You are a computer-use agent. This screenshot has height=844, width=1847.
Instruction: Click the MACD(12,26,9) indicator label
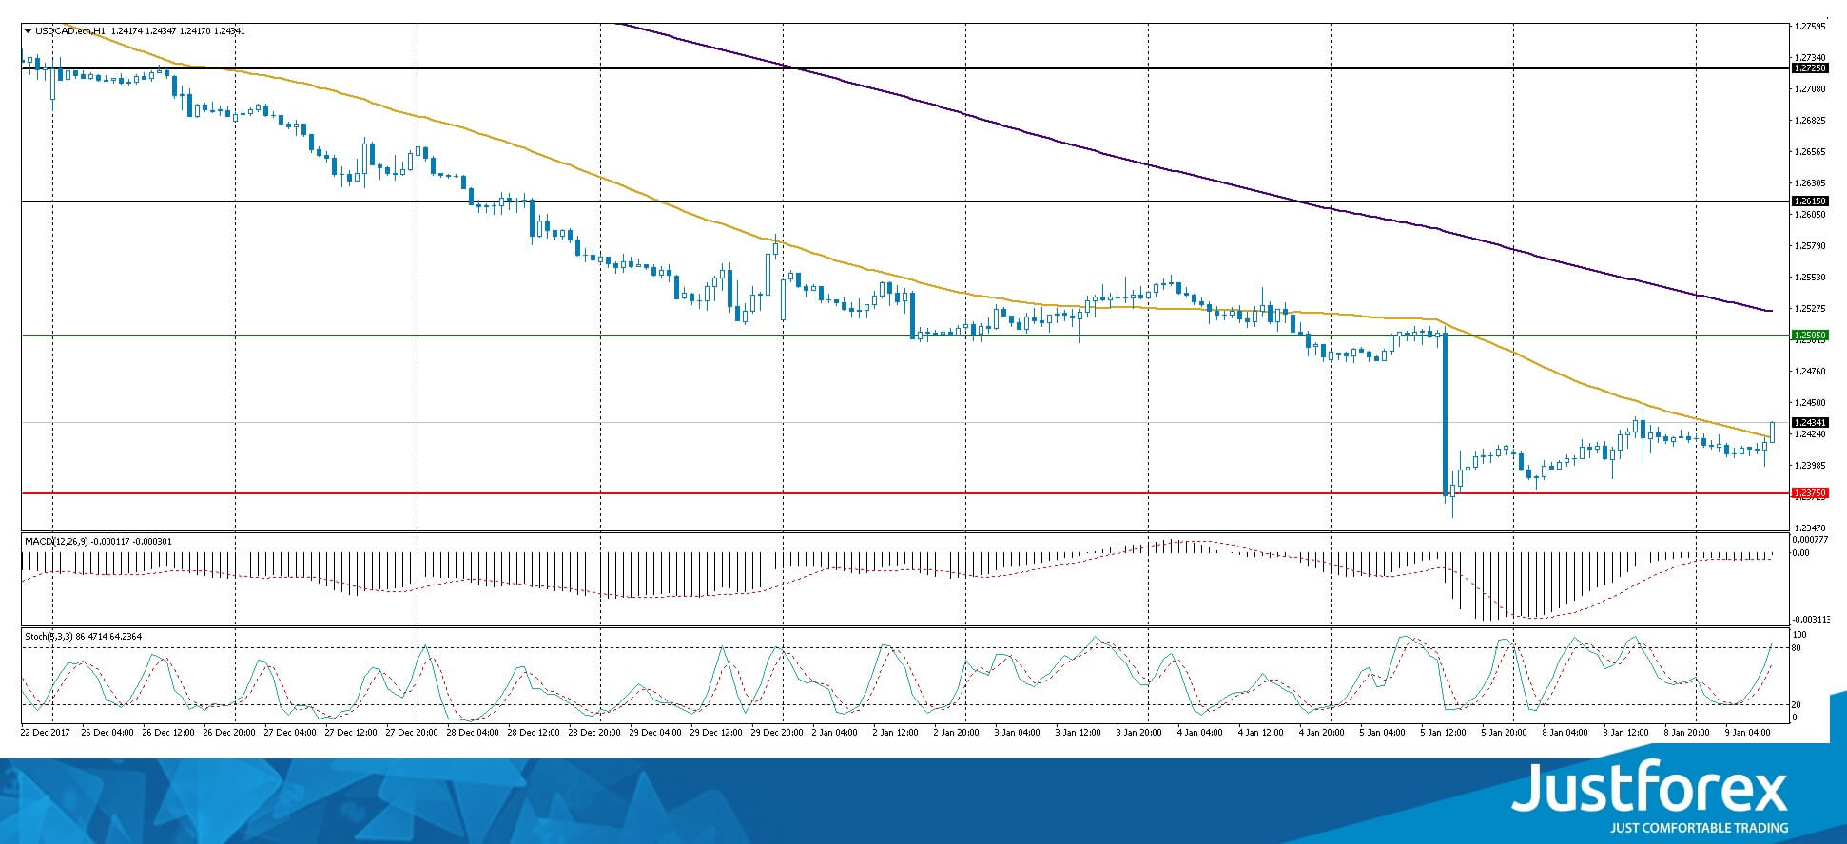tap(56, 541)
